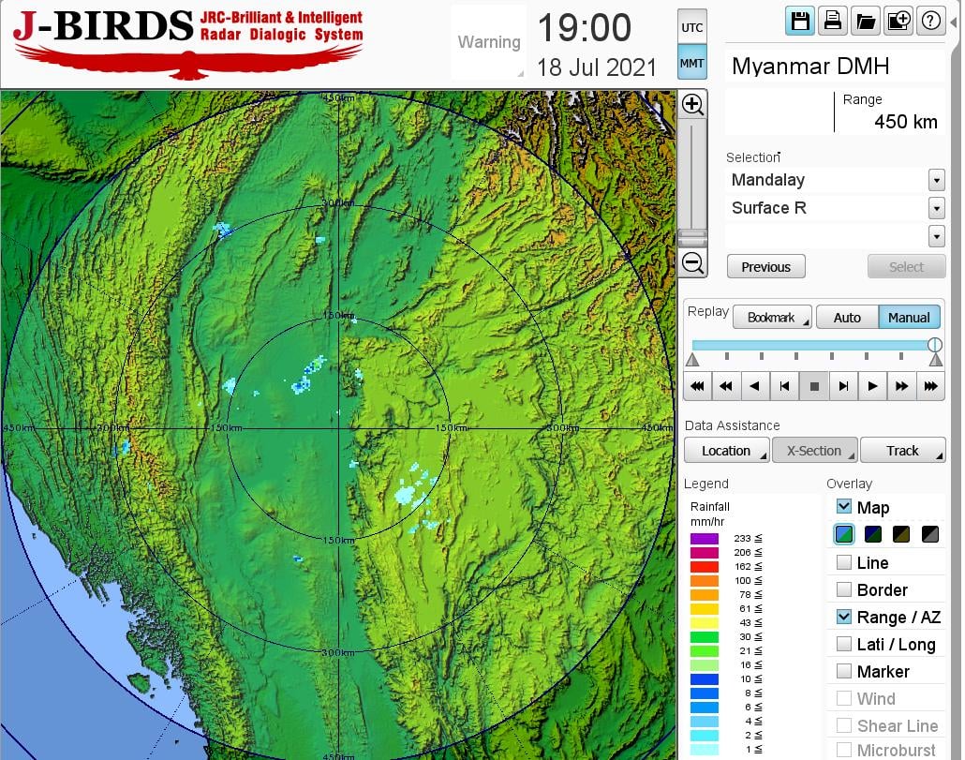Click the Print icon
Viewport: 965px width, 760px height.
pos(832,21)
